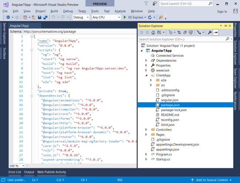Close the Solution Explorer panel
240x183 pixels.
point(230,26)
